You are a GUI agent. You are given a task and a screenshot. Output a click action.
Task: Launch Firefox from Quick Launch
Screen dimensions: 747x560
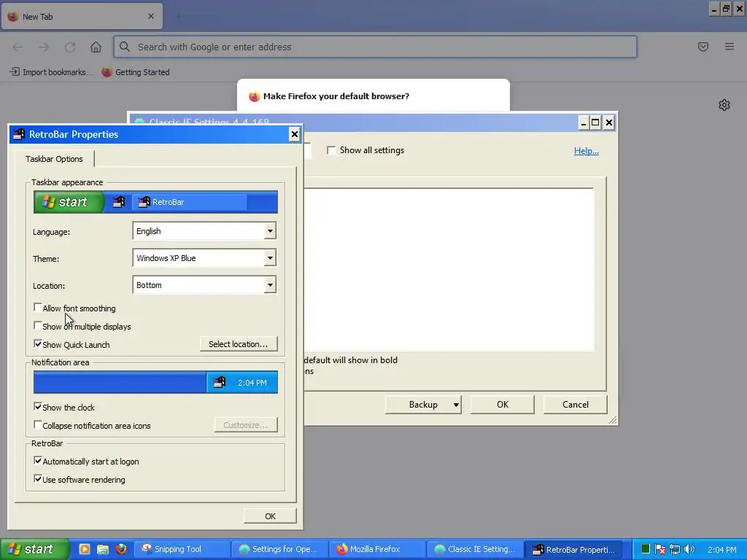point(121,549)
